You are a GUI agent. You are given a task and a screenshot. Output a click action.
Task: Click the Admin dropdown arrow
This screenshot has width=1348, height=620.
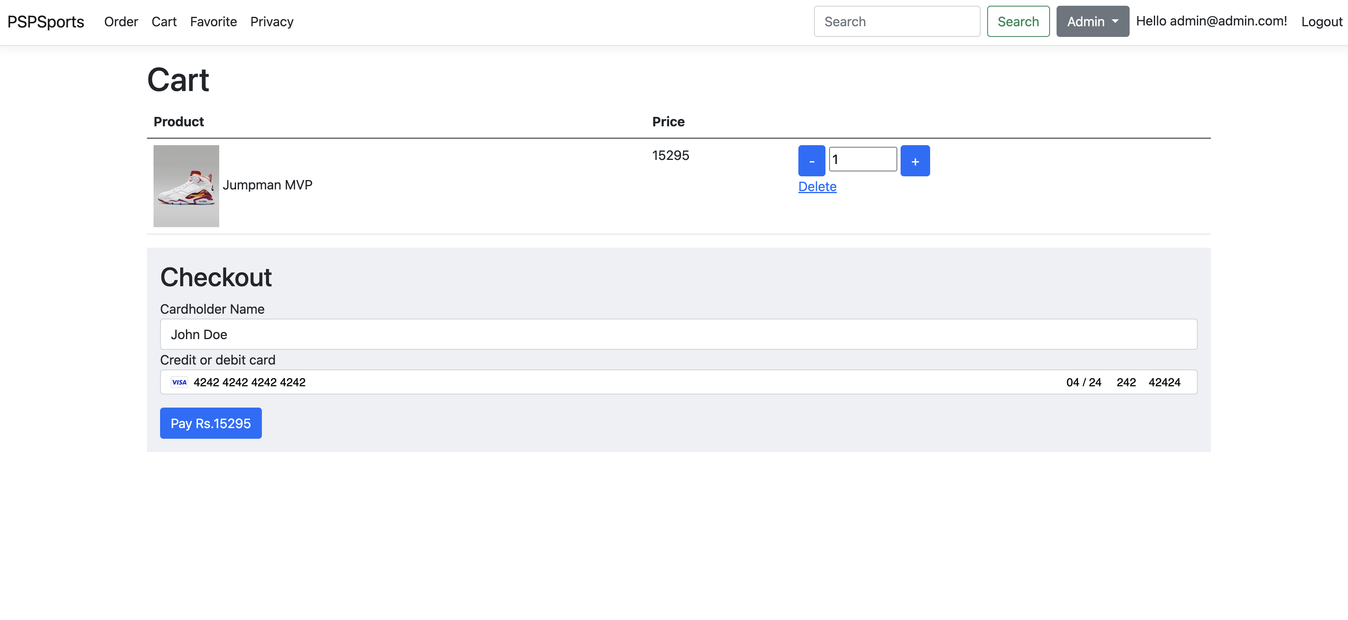[1114, 21]
